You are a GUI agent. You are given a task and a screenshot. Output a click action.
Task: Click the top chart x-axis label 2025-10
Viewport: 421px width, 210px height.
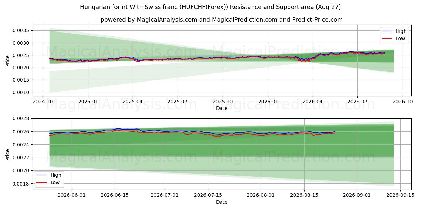pos(223,101)
